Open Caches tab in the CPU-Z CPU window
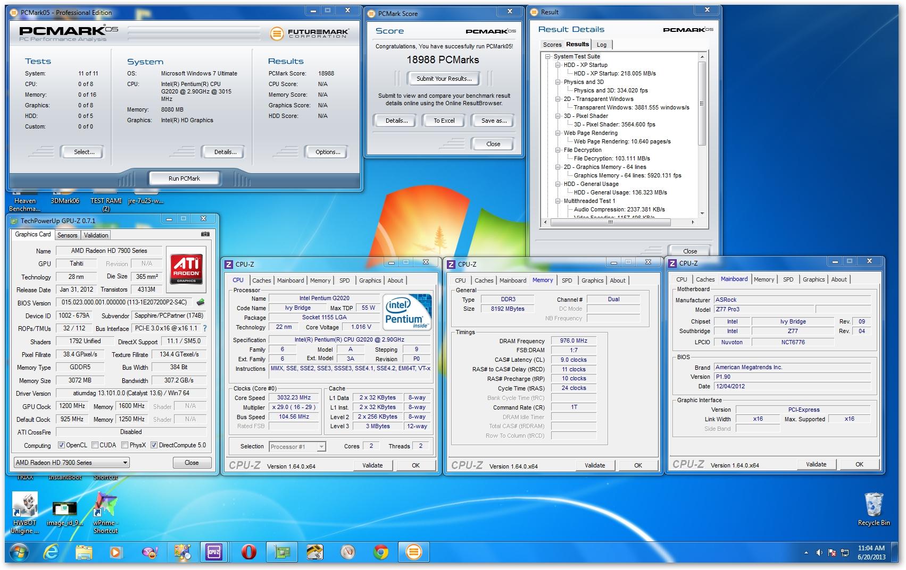 pyautogui.click(x=261, y=280)
